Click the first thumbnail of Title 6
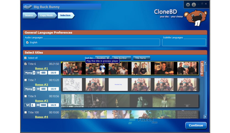This screenshot has width=230, height=133. 72,68
